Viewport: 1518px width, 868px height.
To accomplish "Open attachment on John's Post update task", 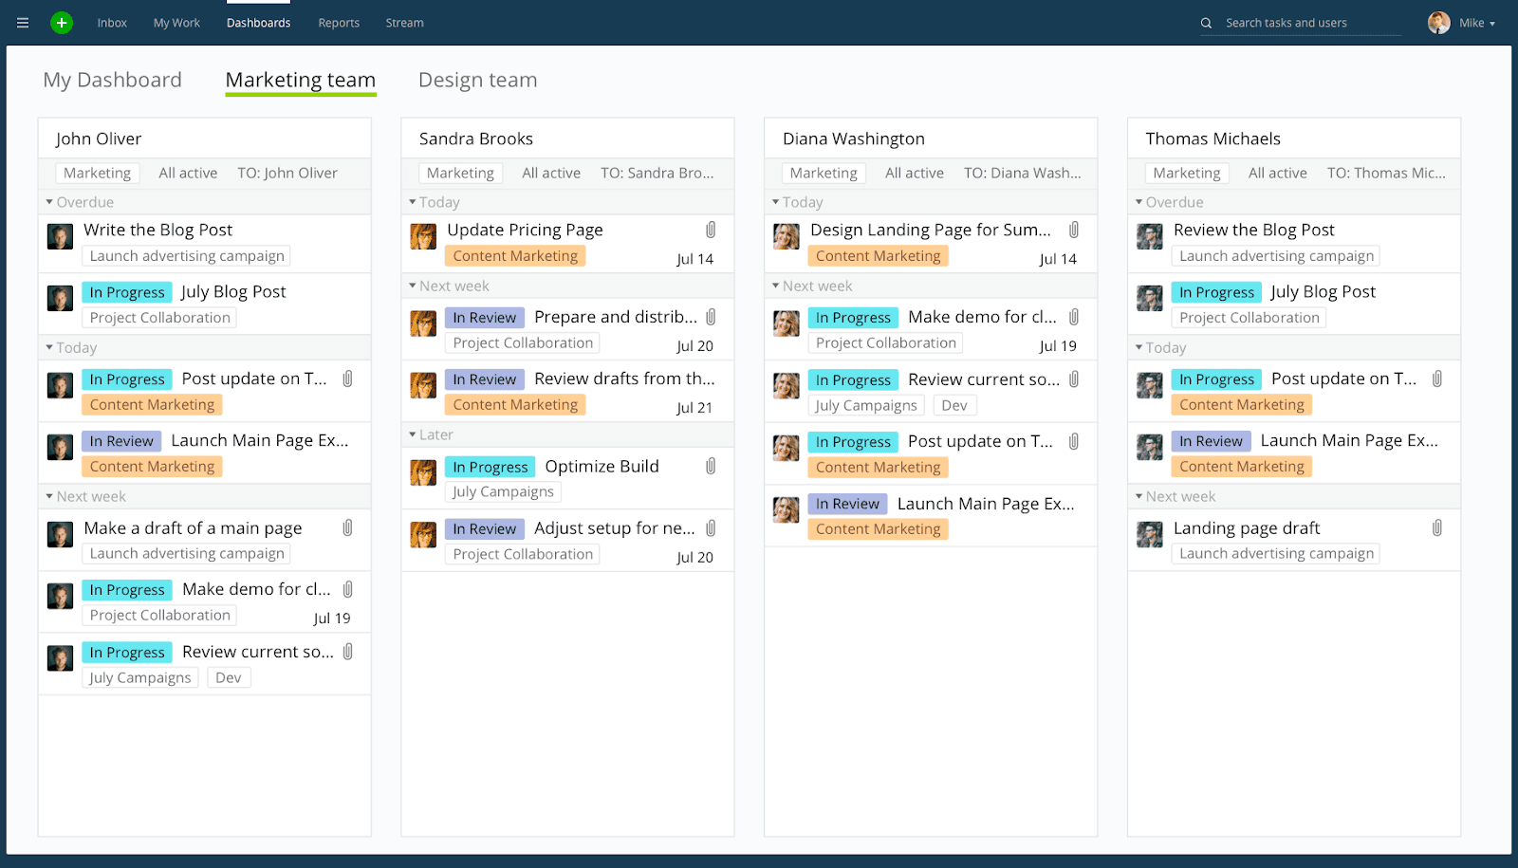I will 348,379.
